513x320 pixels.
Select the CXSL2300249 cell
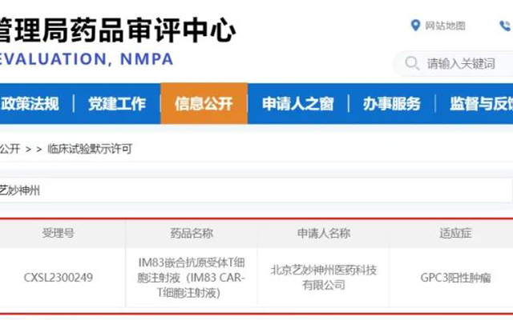(59, 278)
